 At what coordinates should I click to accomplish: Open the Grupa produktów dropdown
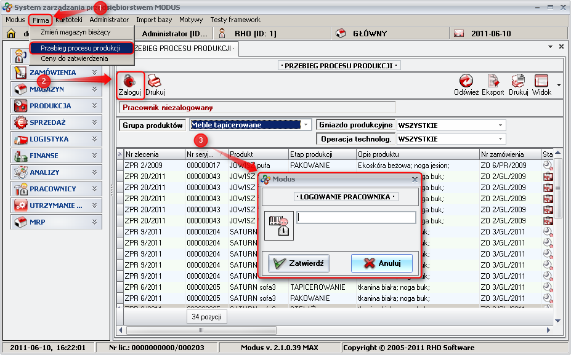pos(306,125)
